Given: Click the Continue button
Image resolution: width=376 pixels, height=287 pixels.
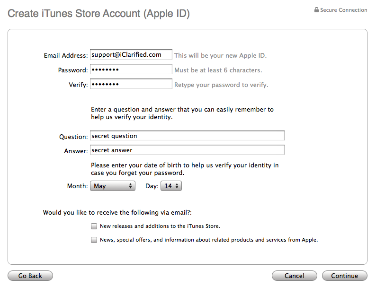Looking at the screenshot, I should (345, 276).
